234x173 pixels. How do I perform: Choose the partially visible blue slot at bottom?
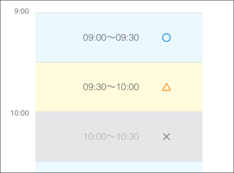click(x=119, y=167)
